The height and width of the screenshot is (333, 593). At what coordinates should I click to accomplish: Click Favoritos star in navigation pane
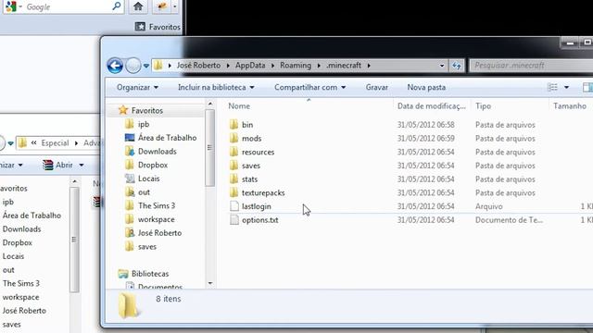123,110
